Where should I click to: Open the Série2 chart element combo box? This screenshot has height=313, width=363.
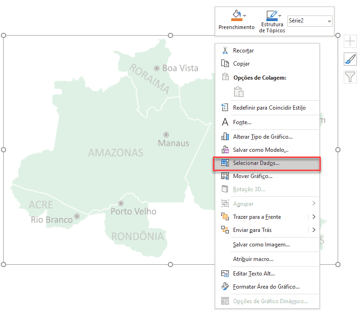point(310,21)
